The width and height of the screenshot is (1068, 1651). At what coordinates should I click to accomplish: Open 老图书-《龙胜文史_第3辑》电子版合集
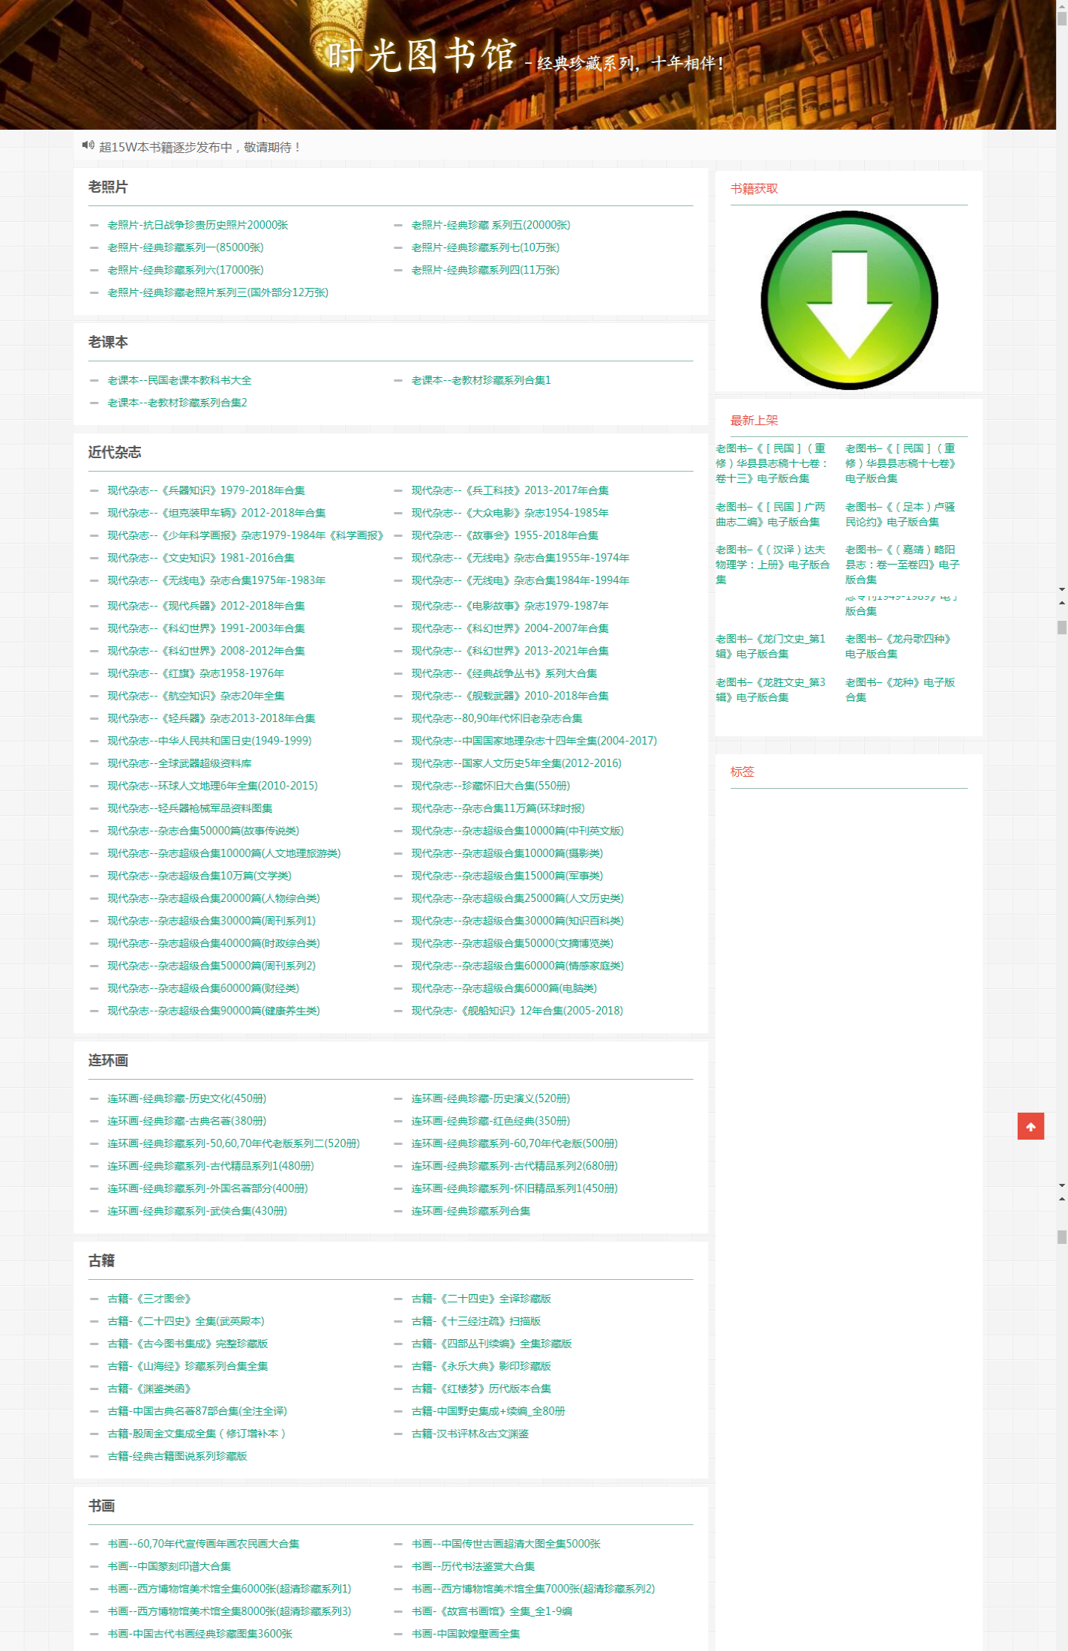pyautogui.click(x=770, y=690)
